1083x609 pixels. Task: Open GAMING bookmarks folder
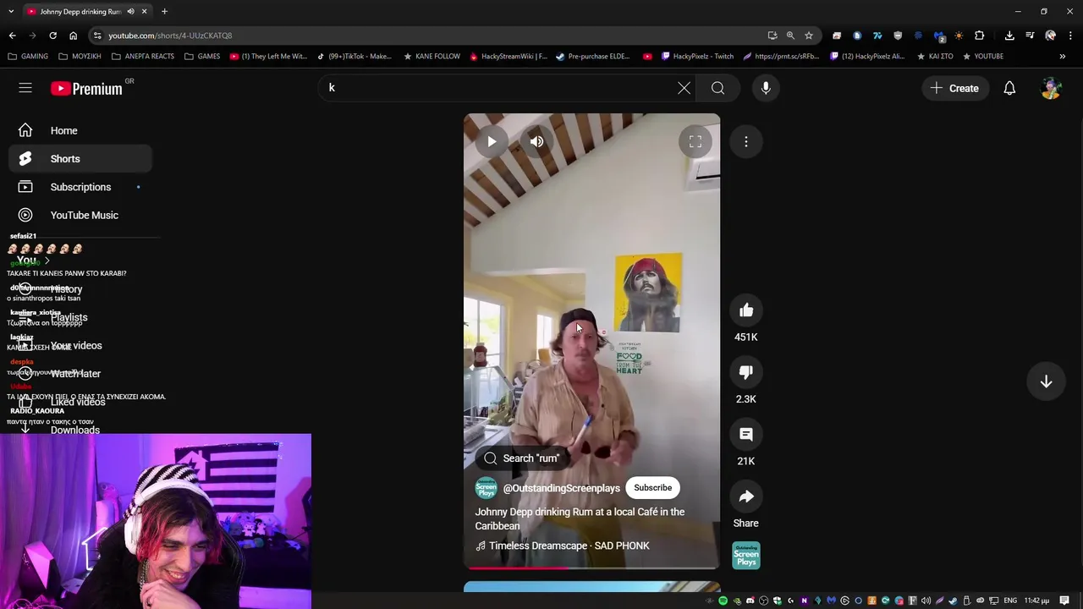pos(28,57)
